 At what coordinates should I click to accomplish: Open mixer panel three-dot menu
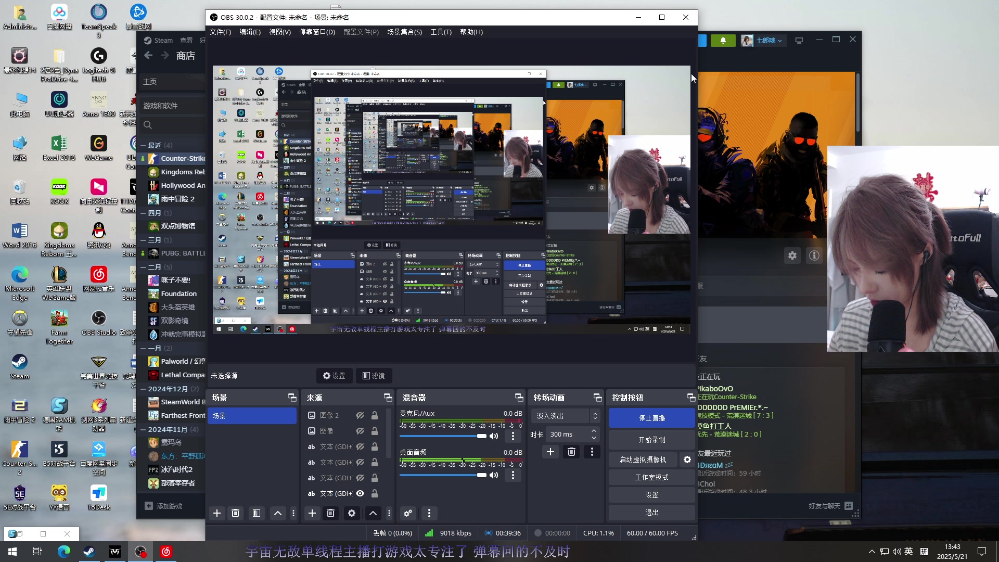pos(429,513)
